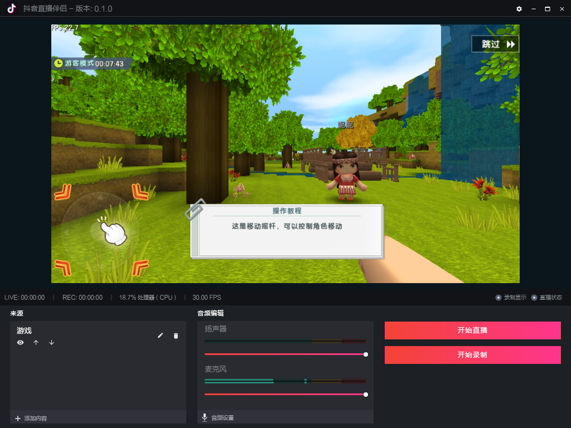This screenshot has width=571, height=428.
Task: Edit the 游戏 source with pencil icon
Action: click(x=160, y=335)
